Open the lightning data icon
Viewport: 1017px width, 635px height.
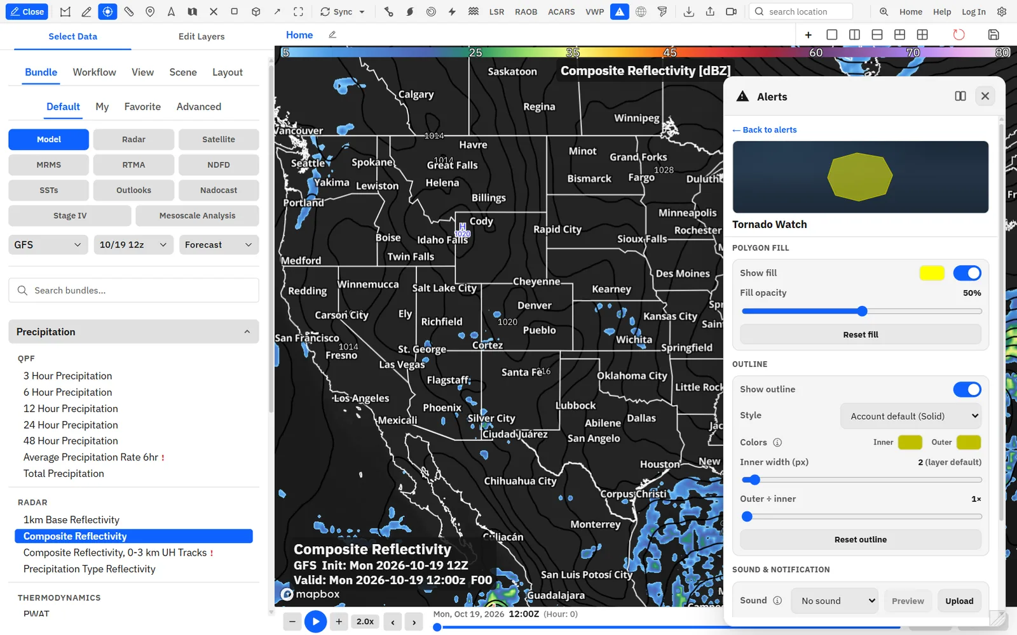[x=452, y=11]
